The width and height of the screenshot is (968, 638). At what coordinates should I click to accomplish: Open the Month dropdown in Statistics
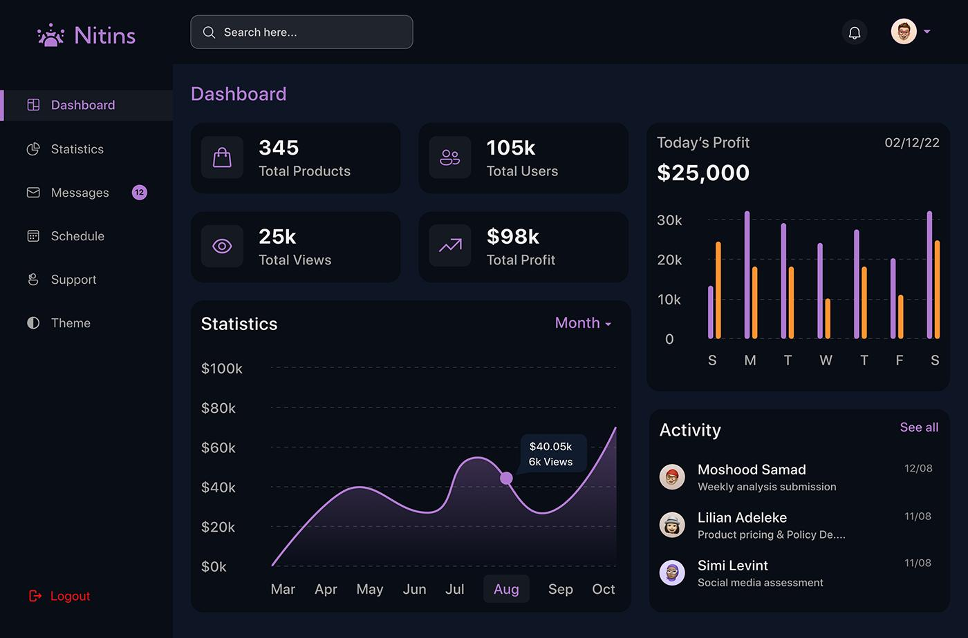point(583,323)
